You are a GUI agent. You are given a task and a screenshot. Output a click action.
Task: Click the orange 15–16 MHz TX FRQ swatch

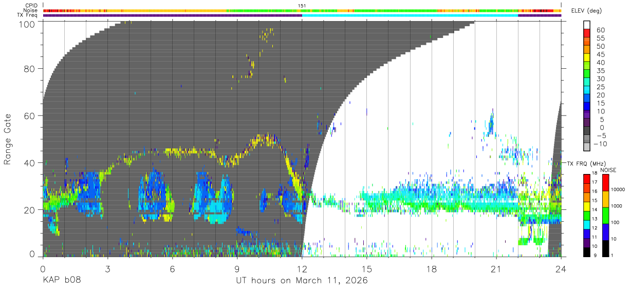[x=586, y=197]
